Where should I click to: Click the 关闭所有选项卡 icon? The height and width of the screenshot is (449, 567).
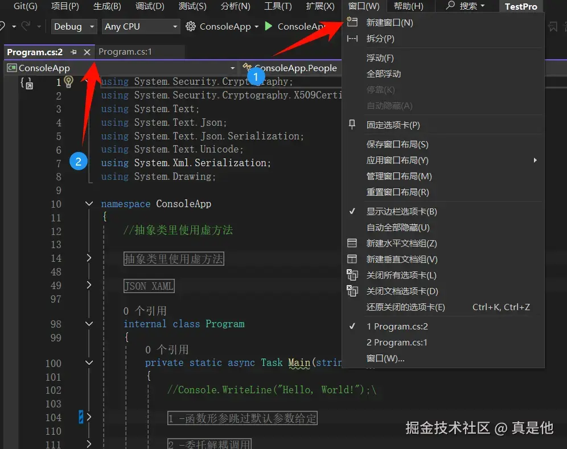click(352, 275)
